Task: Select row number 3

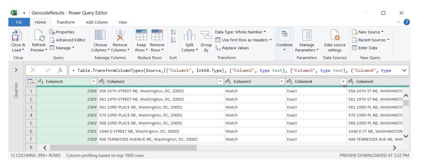Action: point(31,107)
